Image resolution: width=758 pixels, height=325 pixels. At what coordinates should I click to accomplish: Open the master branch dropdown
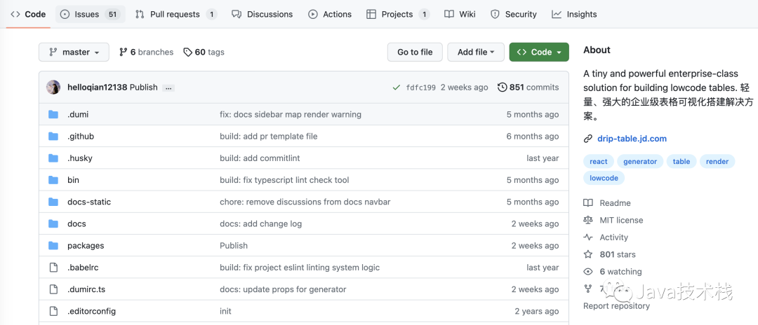click(74, 53)
